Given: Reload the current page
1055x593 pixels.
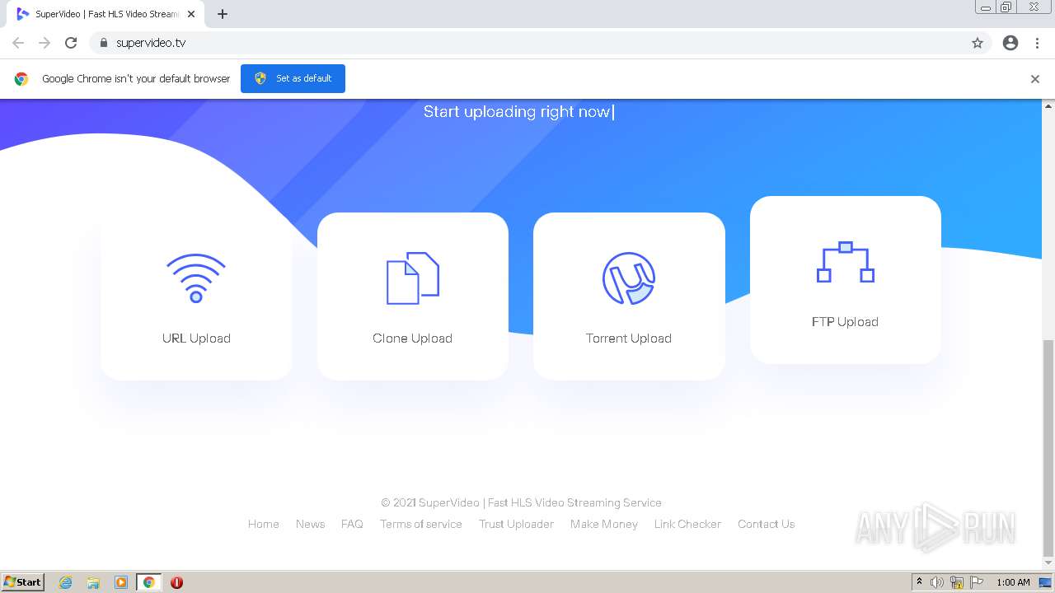Looking at the screenshot, I should (71, 43).
